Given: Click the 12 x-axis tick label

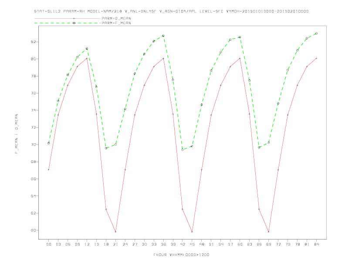Looking at the screenshot, I should click(x=87, y=244).
